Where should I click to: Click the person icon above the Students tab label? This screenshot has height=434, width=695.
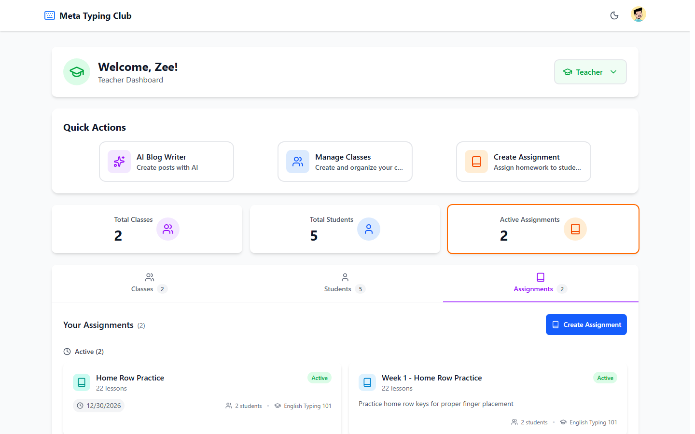pyautogui.click(x=345, y=277)
